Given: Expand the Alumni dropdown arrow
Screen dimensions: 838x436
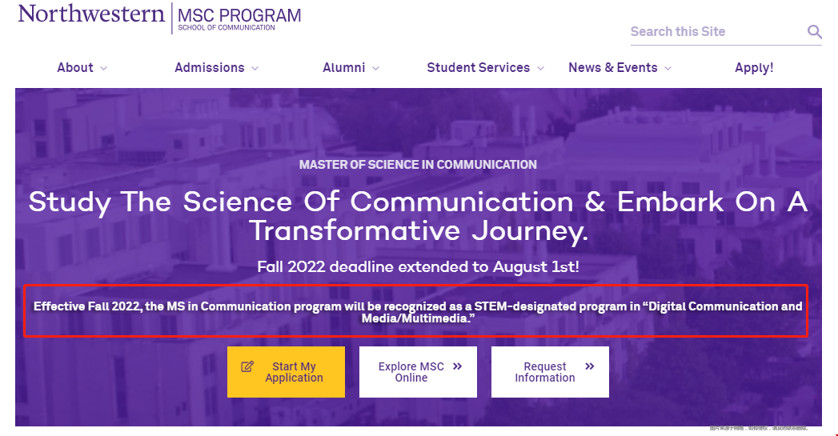Looking at the screenshot, I should click(x=375, y=69).
